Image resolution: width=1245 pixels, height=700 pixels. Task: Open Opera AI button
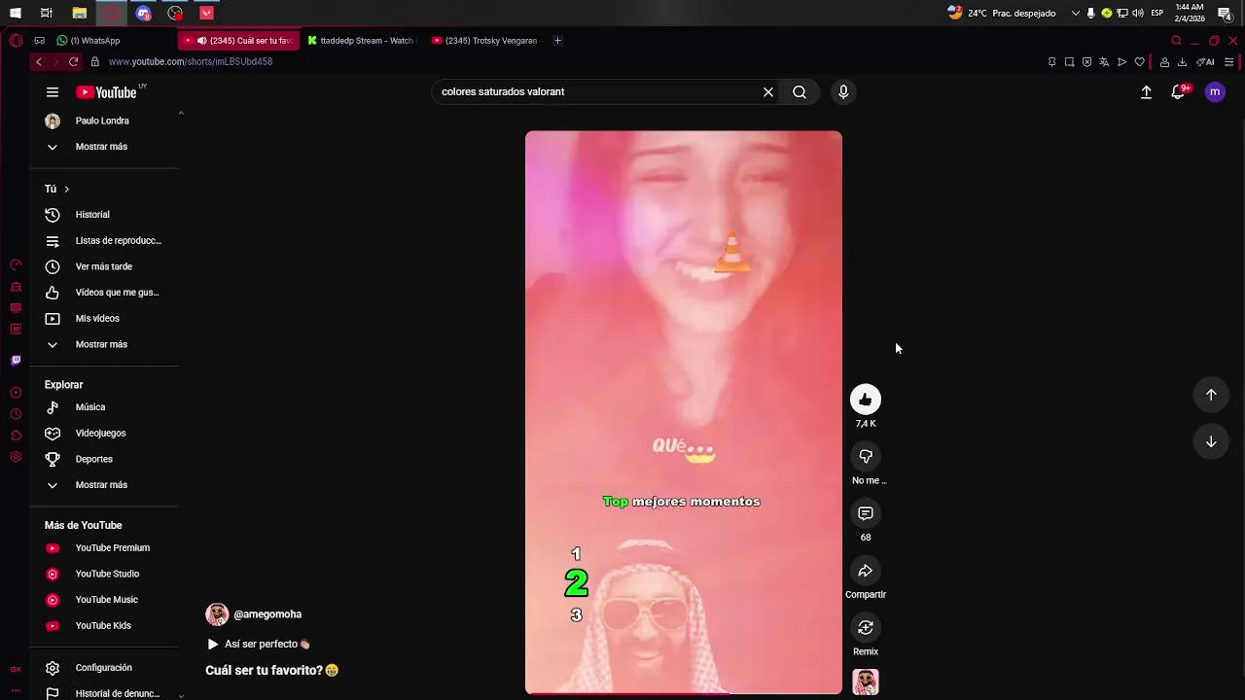point(1205,62)
